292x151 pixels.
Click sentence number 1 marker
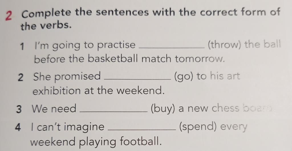(22, 47)
